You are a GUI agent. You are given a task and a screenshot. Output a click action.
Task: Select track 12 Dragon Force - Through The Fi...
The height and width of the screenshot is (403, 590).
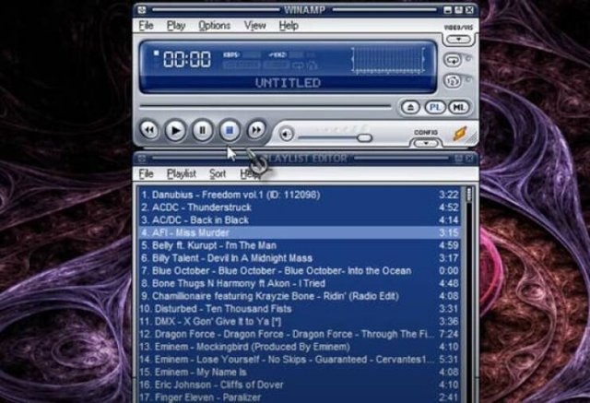[x=300, y=334]
